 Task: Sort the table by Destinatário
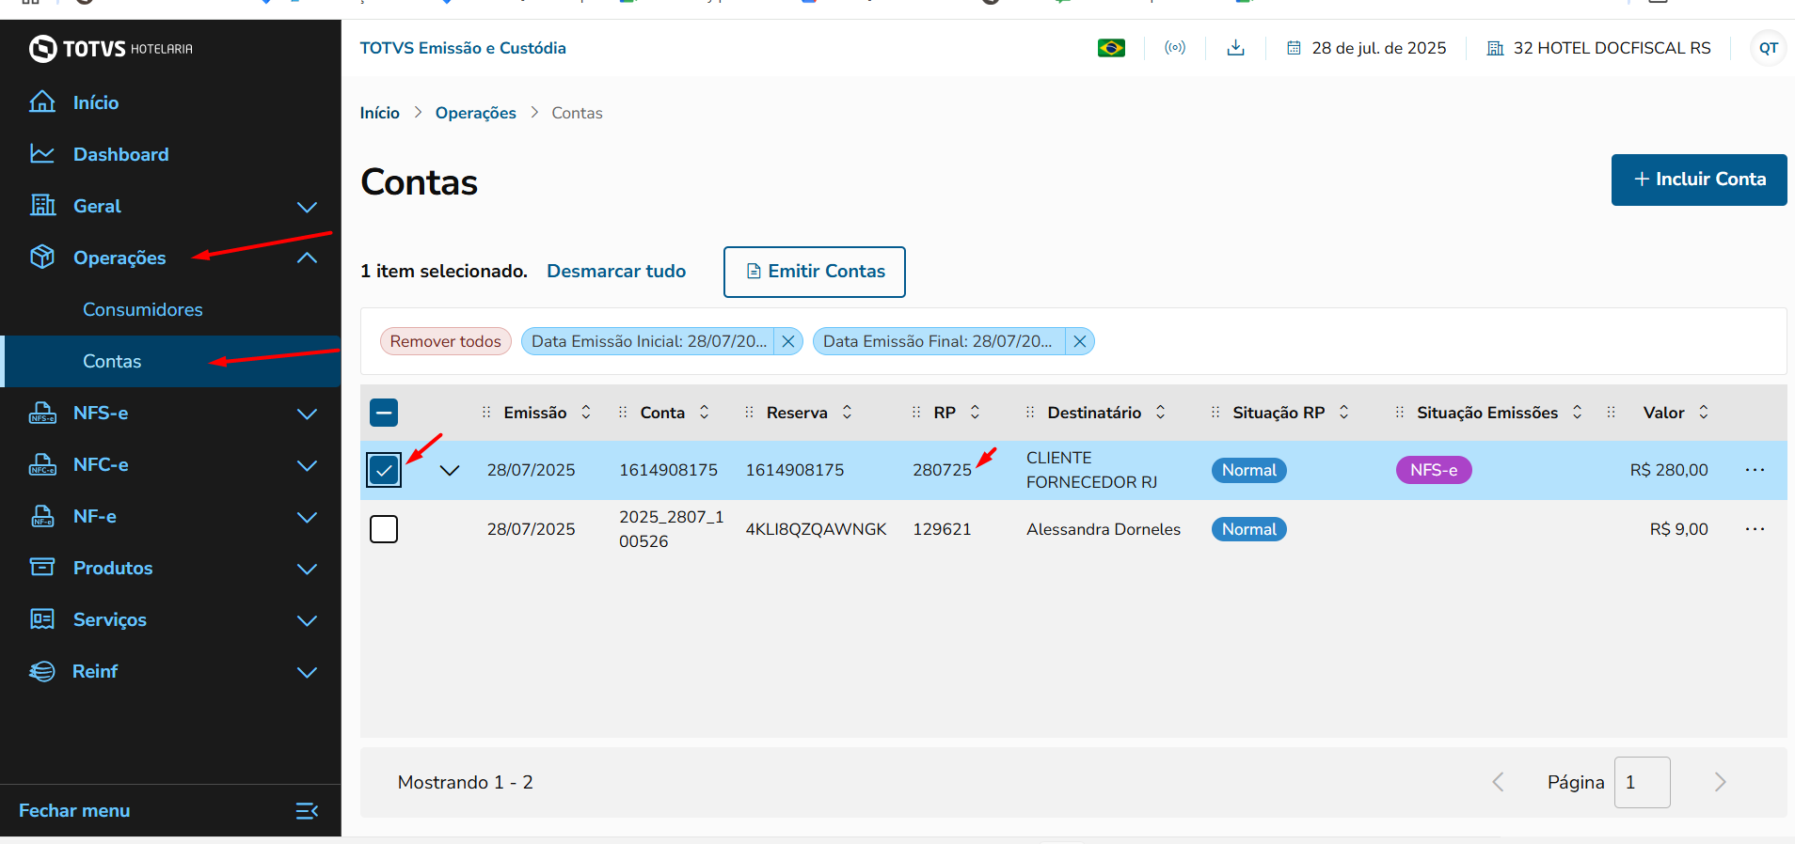point(1160,413)
